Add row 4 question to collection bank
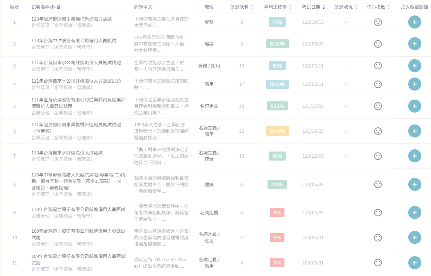Screen dimensions: 431x276 [414, 84]
